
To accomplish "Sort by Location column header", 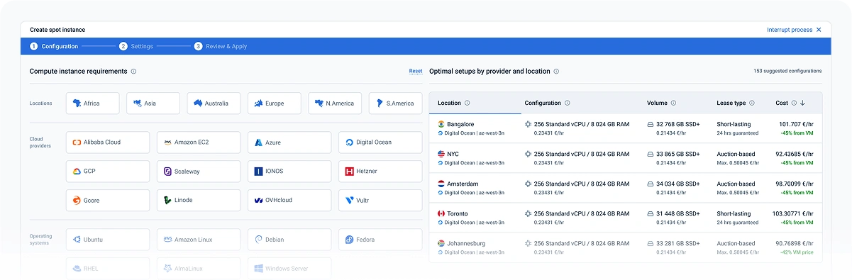I will pyautogui.click(x=449, y=103).
